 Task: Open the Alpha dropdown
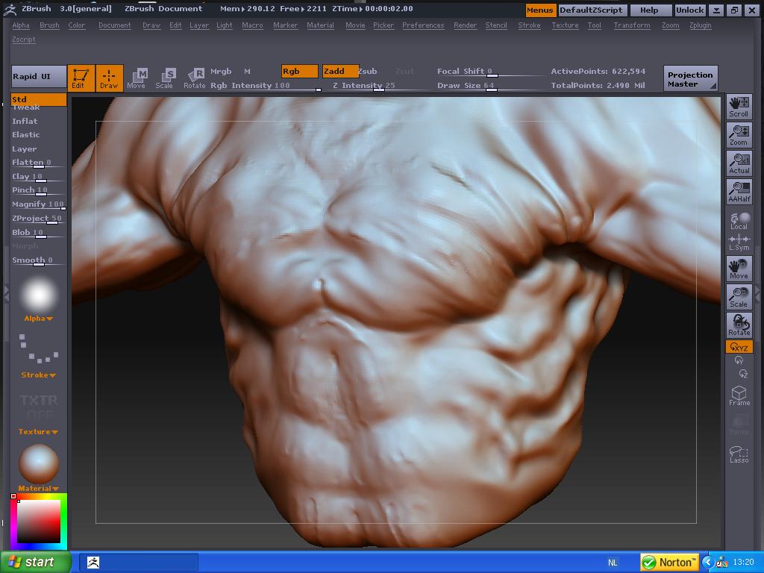point(39,319)
